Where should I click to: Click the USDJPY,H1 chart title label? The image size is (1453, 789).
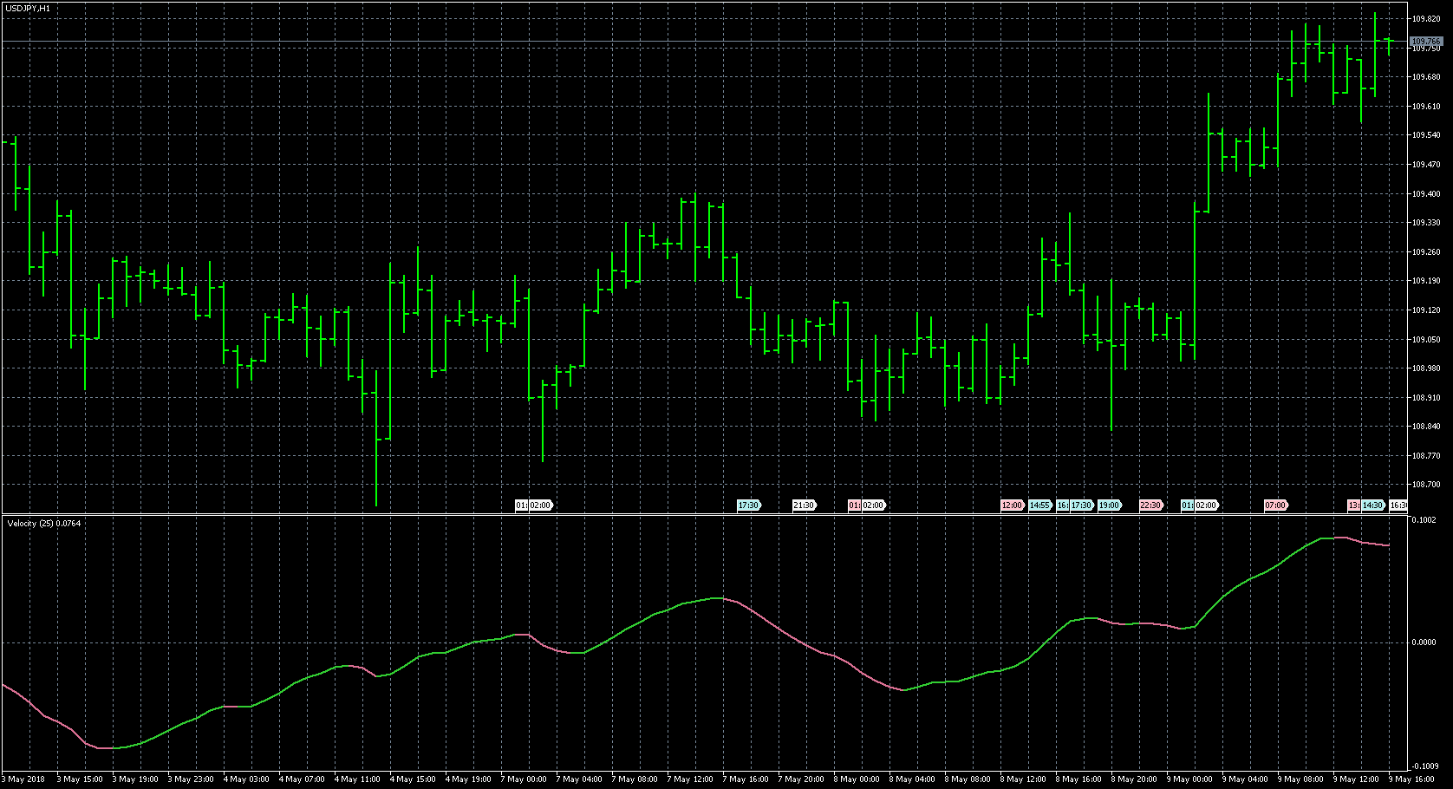click(x=27, y=8)
